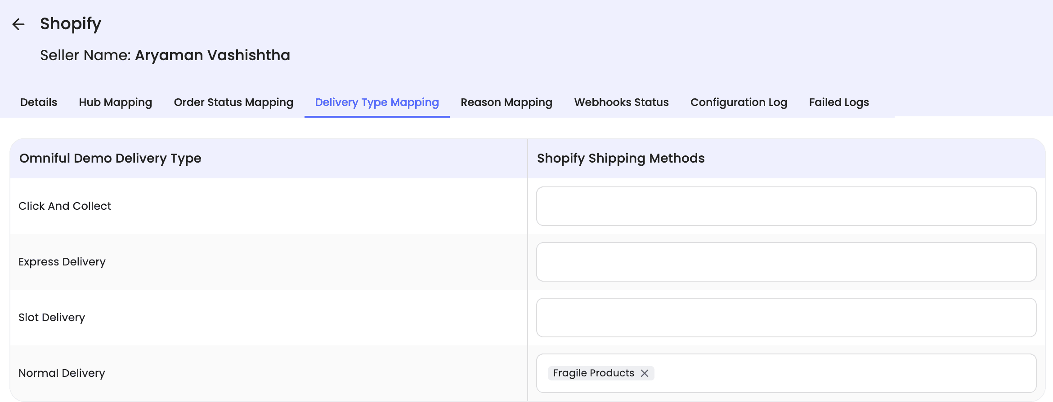Click the Omniful Demo Delivery Type header
Screen dimensions: 1053x402
pyautogui.click(x=110, y=158)
